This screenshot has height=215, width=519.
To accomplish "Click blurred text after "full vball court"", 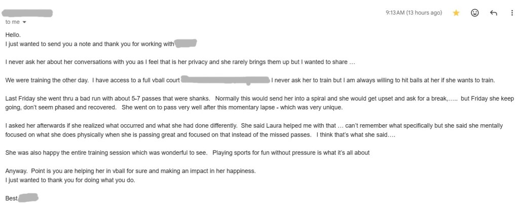I will [226, 80].
